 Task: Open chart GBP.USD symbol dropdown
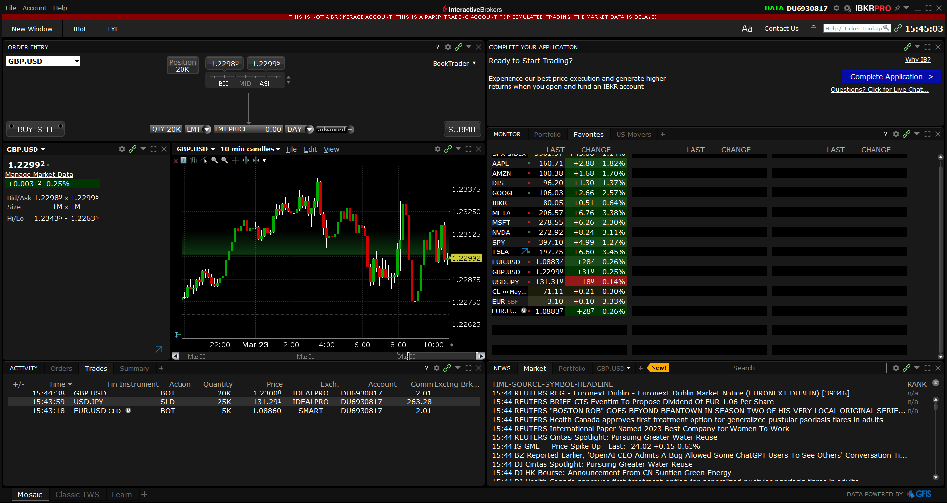[x=196, y=149]
